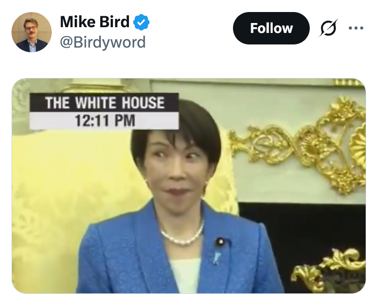The width and height of the screenshot is (374, 296).
Task: Click the pearl necklace in the video
Action: (x=182, y=234)
